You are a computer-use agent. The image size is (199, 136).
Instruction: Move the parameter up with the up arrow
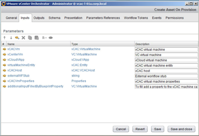[x=5, y=38]
